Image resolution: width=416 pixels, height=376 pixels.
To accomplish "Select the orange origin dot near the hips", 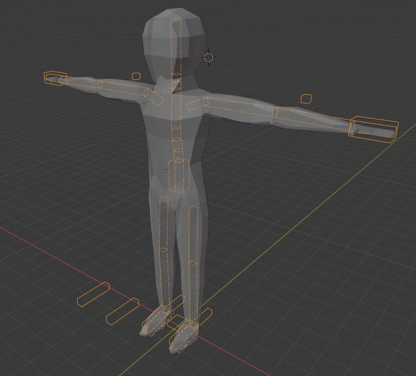I will 164,171.
